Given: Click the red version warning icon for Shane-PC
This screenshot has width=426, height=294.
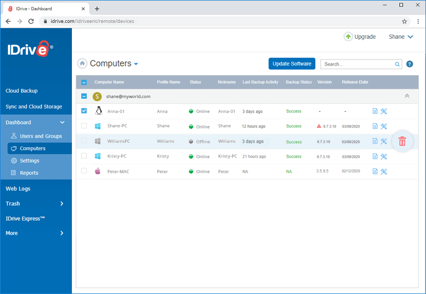Looking at the screenshot, I should [x=319, y=126].
